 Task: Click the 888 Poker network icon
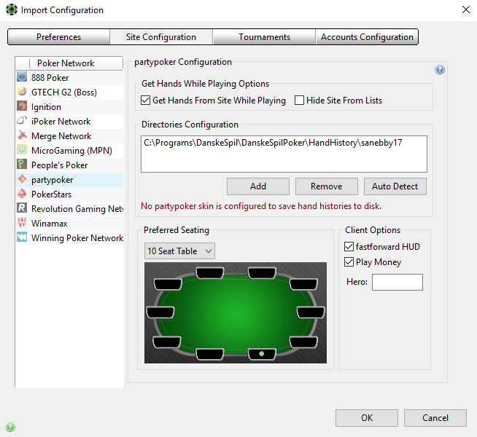point(22,76)
